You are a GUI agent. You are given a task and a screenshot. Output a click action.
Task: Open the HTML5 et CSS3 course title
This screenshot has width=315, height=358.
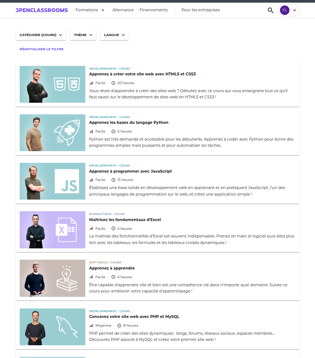pyautogui.click(x=143, y=74)
